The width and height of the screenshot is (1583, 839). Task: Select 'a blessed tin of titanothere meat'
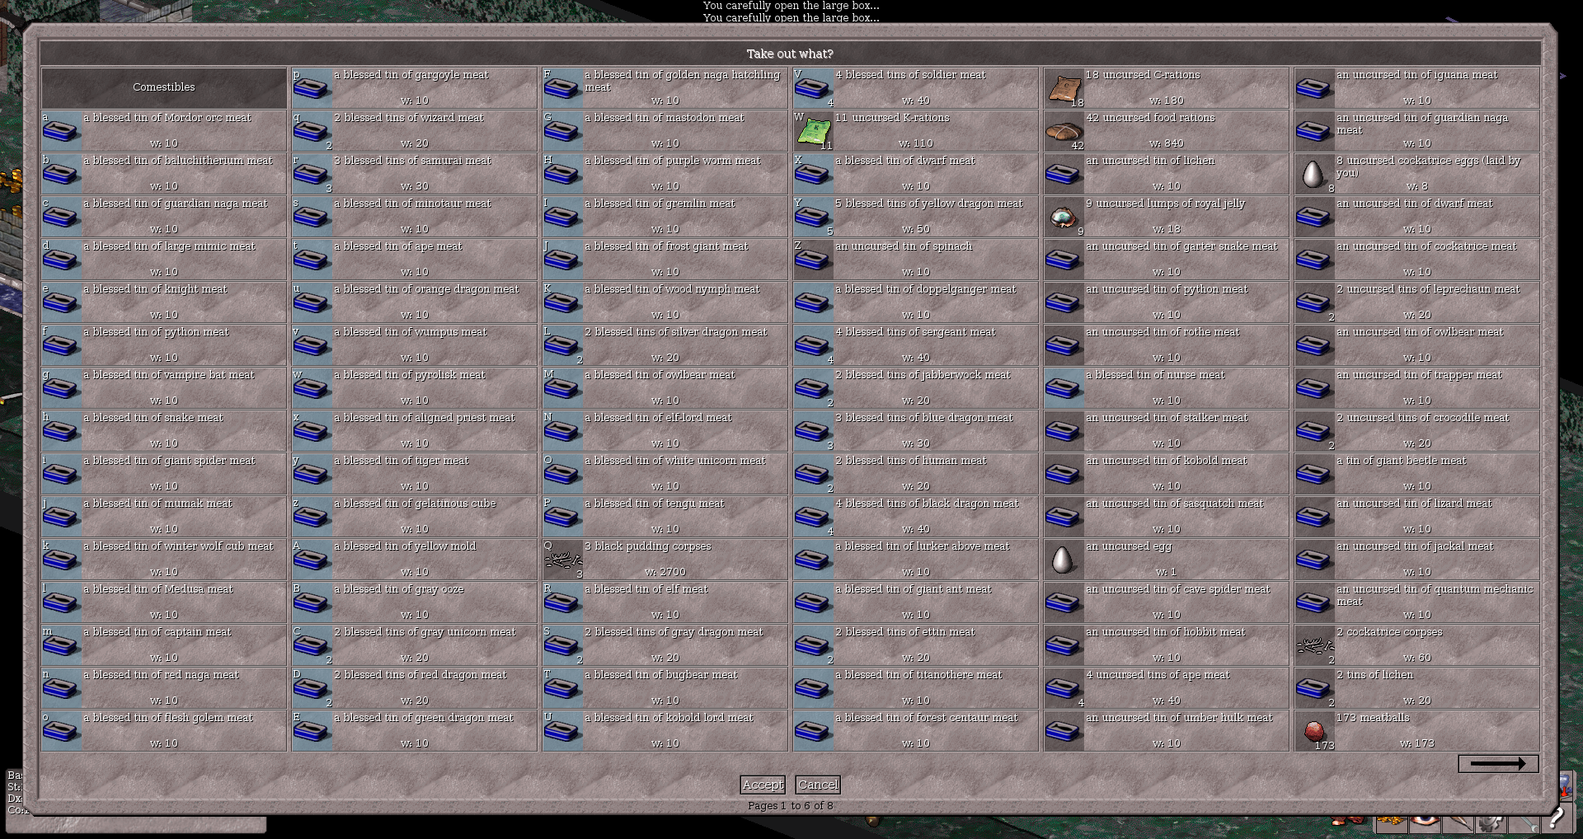click(x=916, y=688)
